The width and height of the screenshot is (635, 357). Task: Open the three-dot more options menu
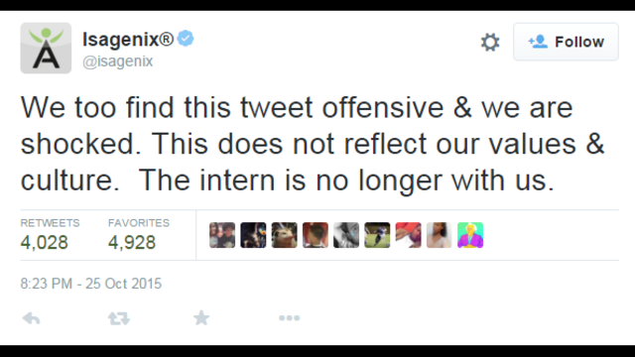point(289,318)
